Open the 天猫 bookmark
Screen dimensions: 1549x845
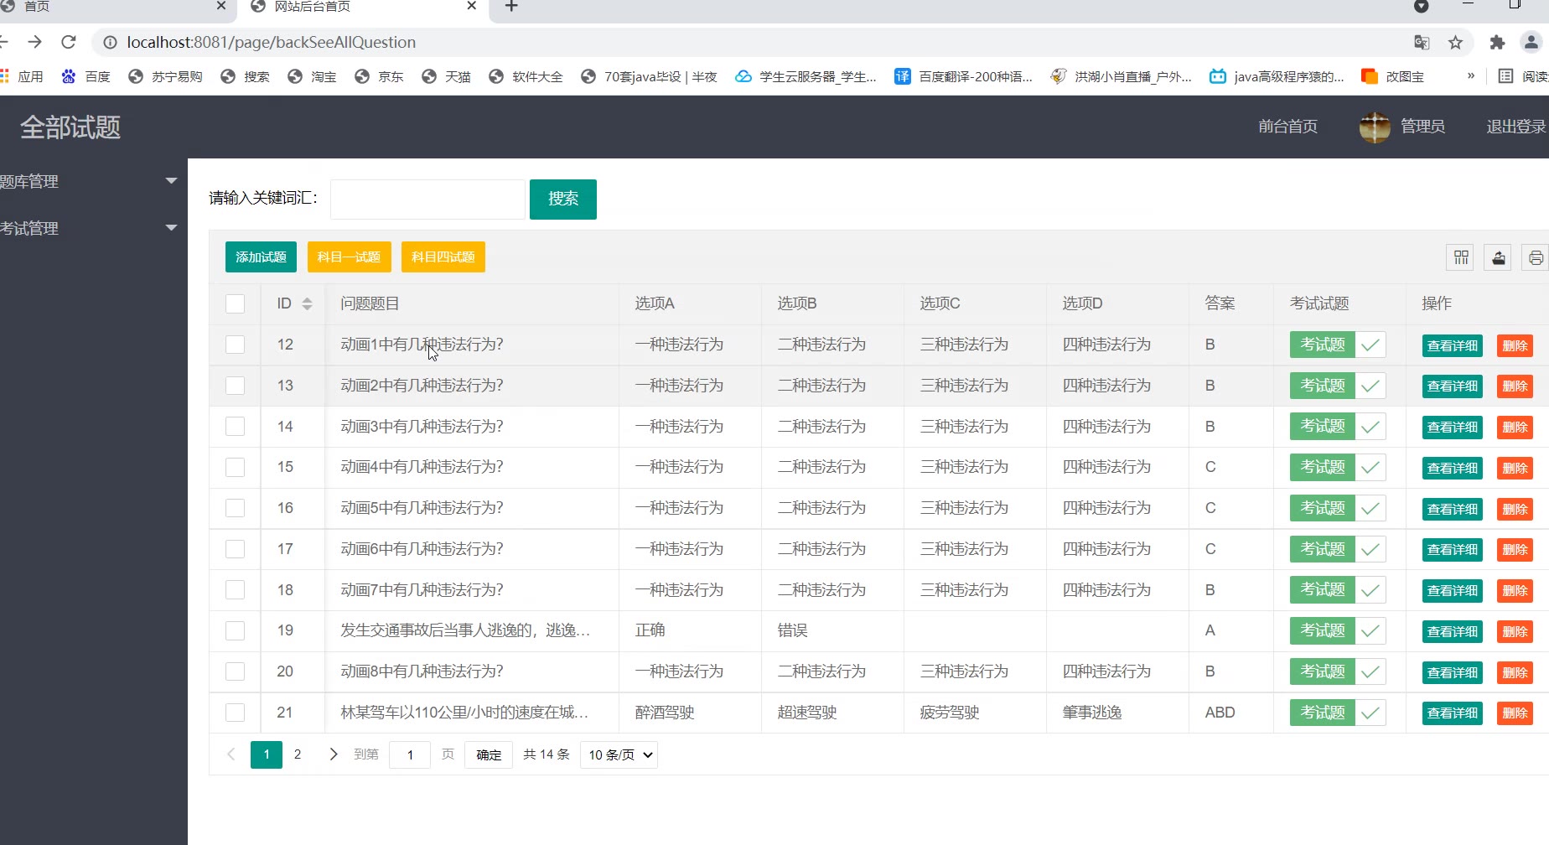tap(446, 76)
